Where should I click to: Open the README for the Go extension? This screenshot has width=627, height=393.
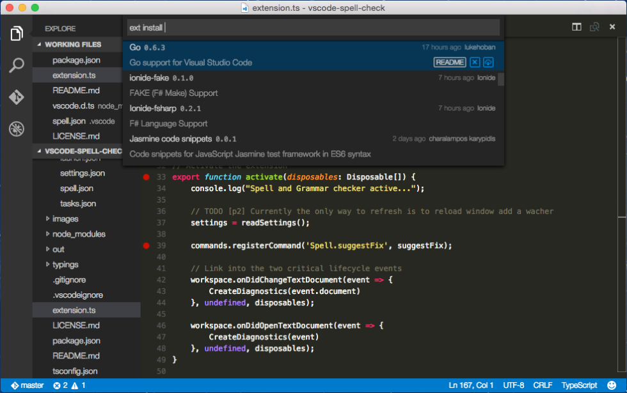point(450,62)
